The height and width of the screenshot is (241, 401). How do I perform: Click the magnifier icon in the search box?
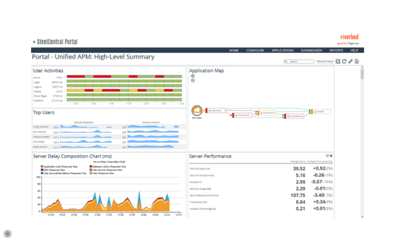tap(286, 62)
